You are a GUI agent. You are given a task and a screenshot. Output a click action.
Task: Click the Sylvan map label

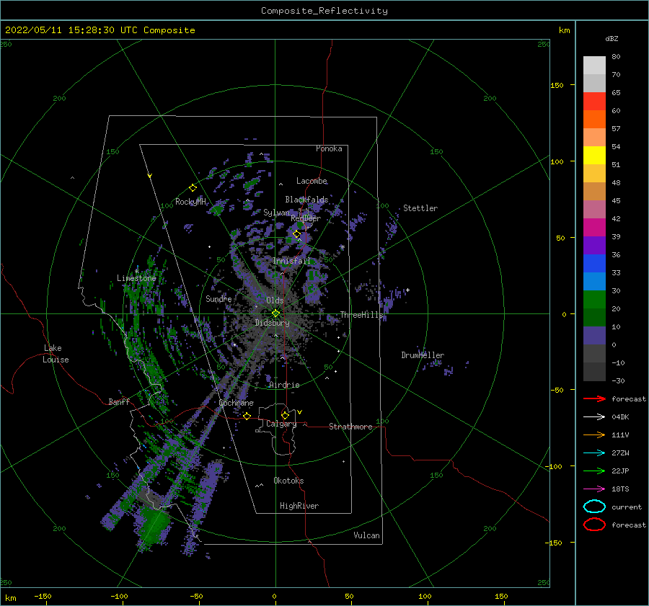click(x=276, y=213)
